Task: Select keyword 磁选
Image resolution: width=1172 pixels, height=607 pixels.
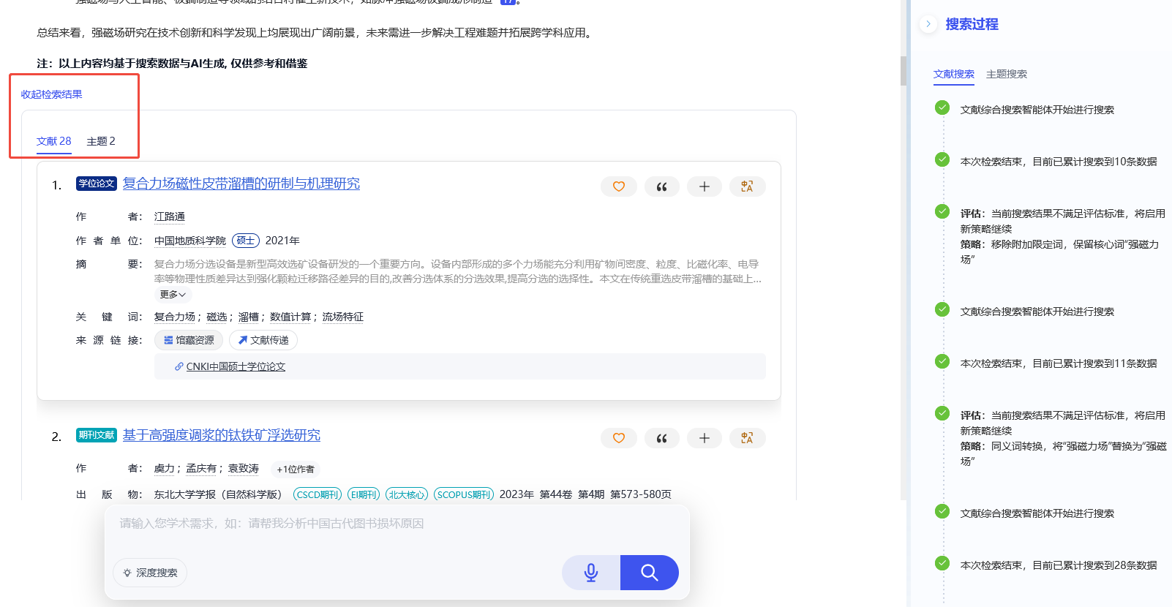Action: (x=217, y=317)
